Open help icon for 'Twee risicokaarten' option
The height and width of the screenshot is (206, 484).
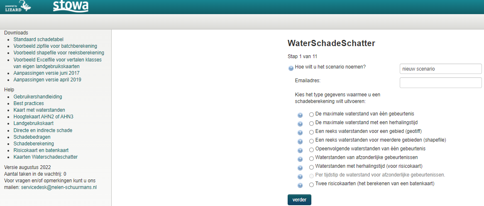(300, 186)
